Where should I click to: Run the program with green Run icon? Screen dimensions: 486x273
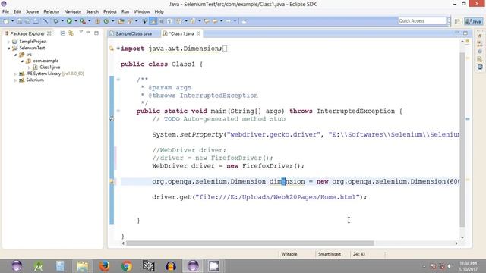coord(69,21)
